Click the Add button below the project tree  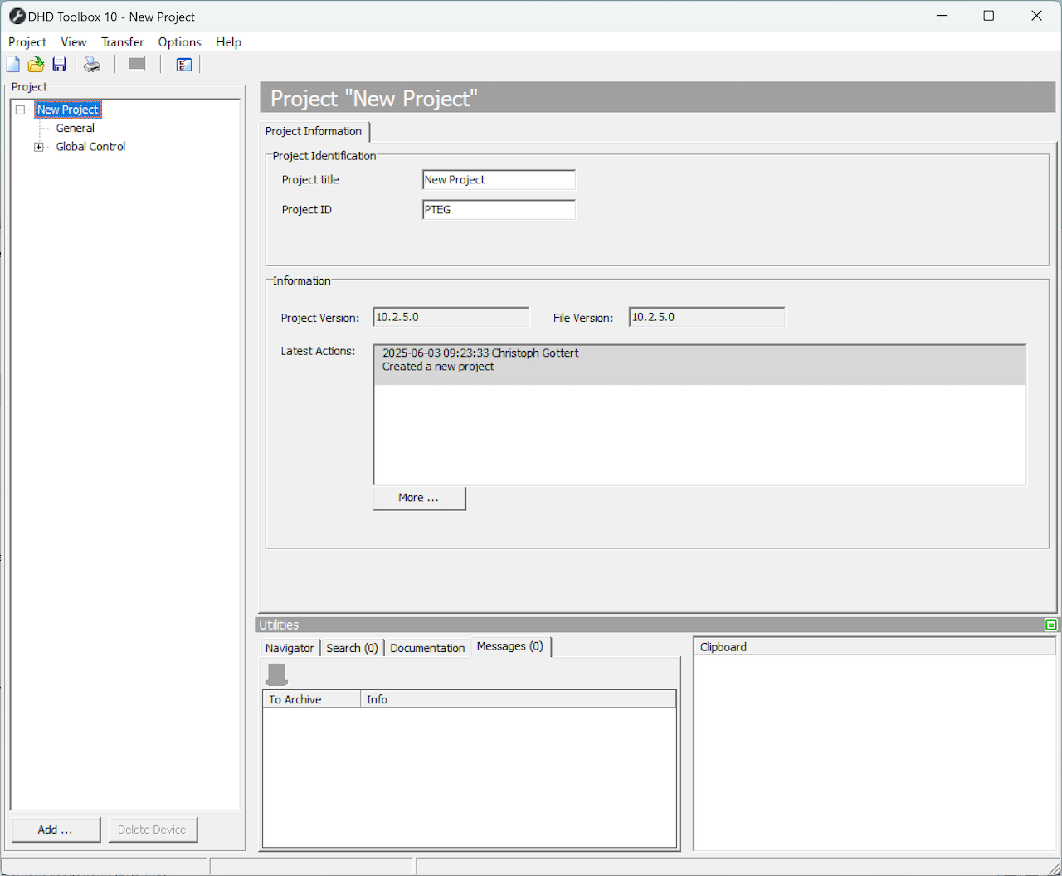(x=55, y=829)
